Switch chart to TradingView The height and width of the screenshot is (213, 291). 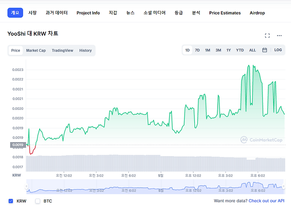[x=63, y=51]
